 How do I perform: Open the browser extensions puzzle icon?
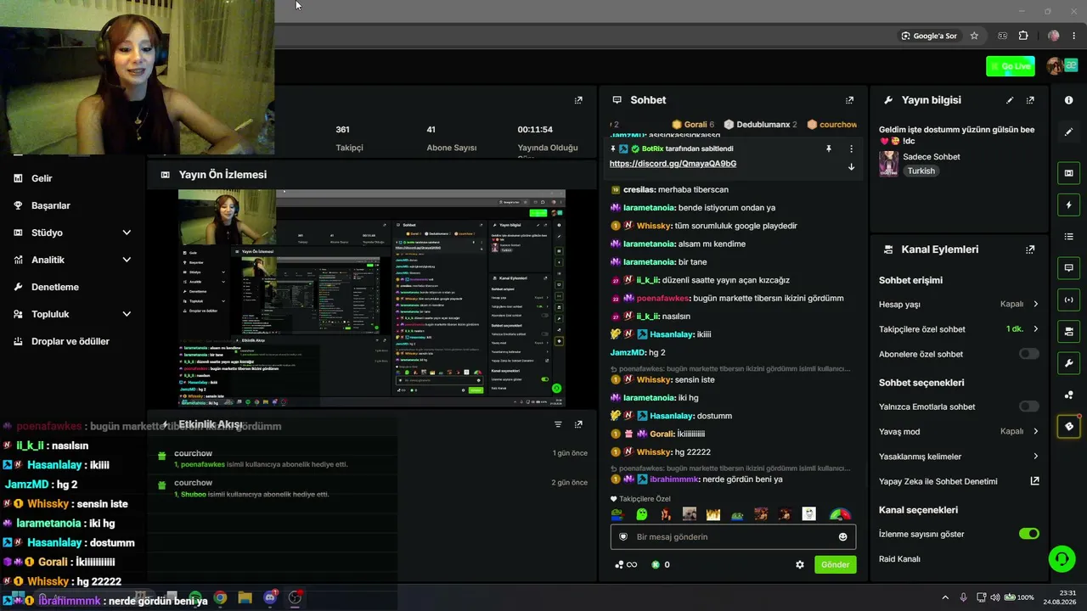pos(1023,36)
